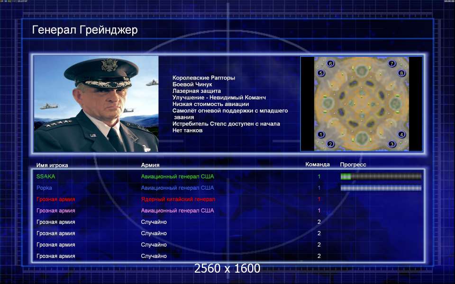Viewport: 455px width, 284px height.
Task: Select start position 8 on the minimap
Action: coord(401,73)
